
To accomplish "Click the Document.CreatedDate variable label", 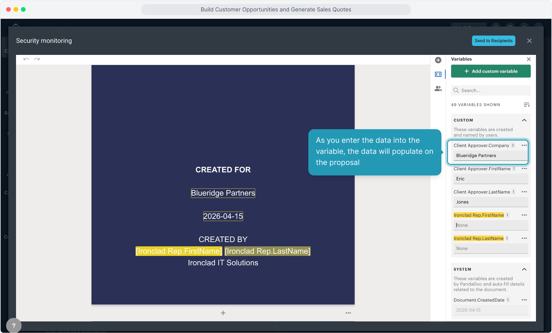I will [x=479, y=300].
